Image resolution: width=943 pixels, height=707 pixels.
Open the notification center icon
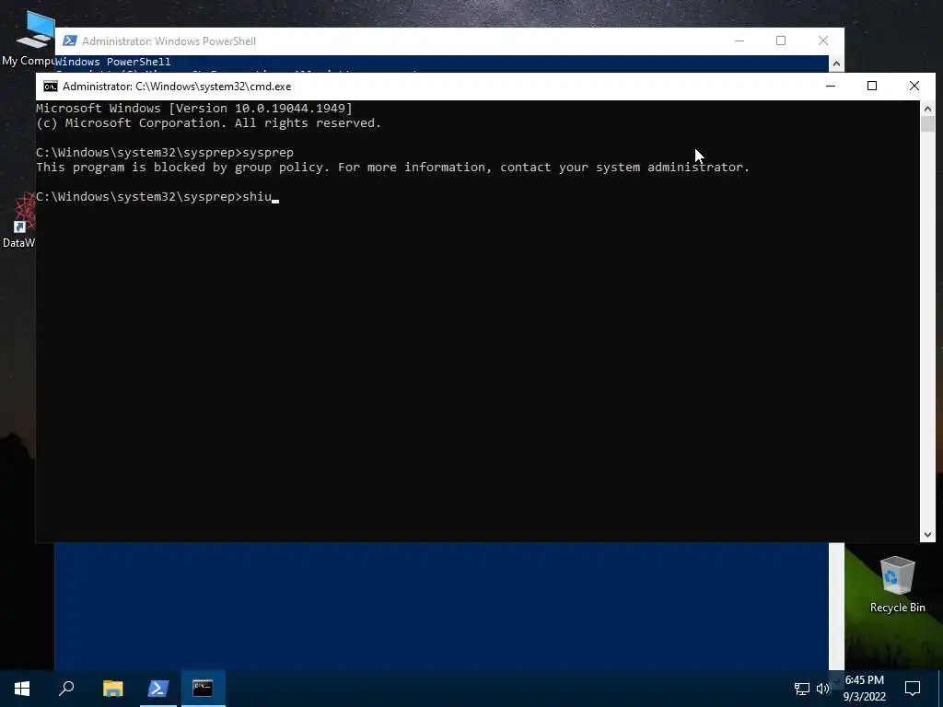click(x=913, y=689)
